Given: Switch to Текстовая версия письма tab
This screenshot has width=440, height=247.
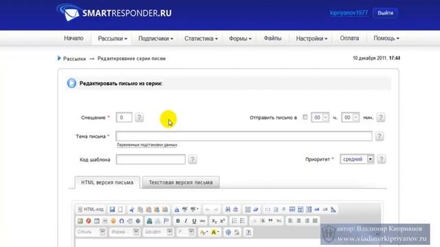Looking at the screenshot, I should (x=181, y=183).
